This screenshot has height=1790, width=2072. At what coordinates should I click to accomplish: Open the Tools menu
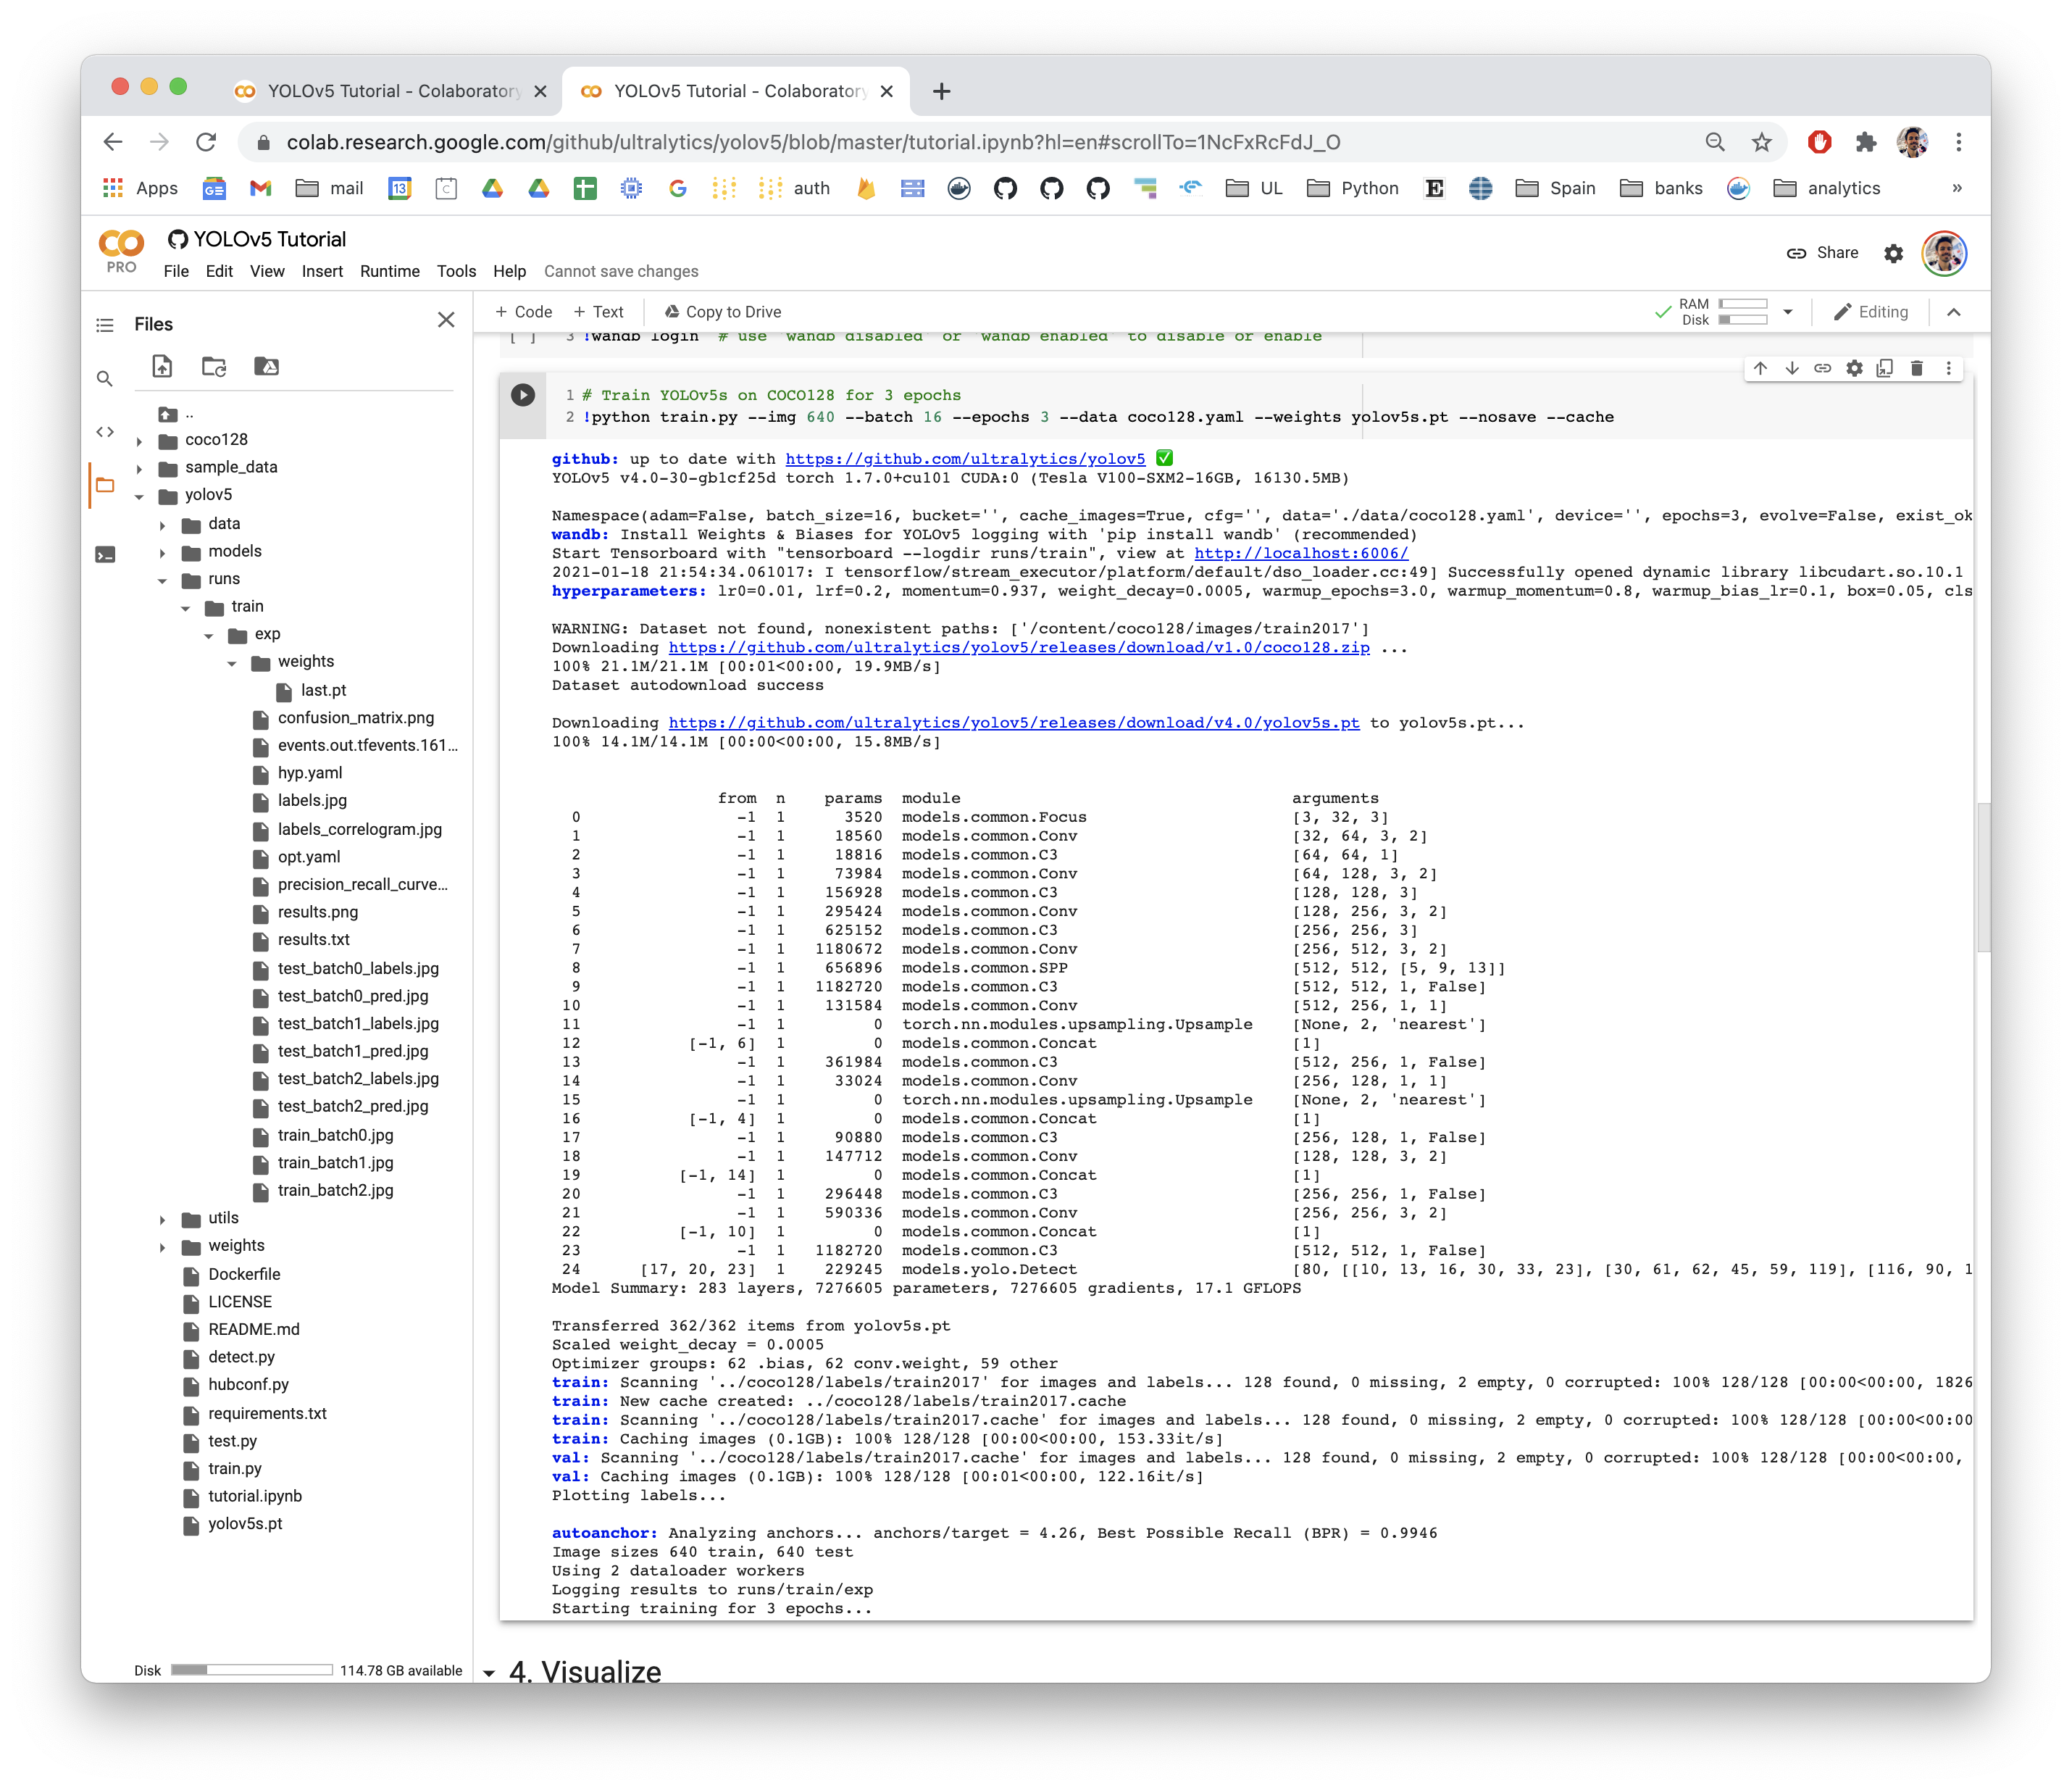point(456,271)
